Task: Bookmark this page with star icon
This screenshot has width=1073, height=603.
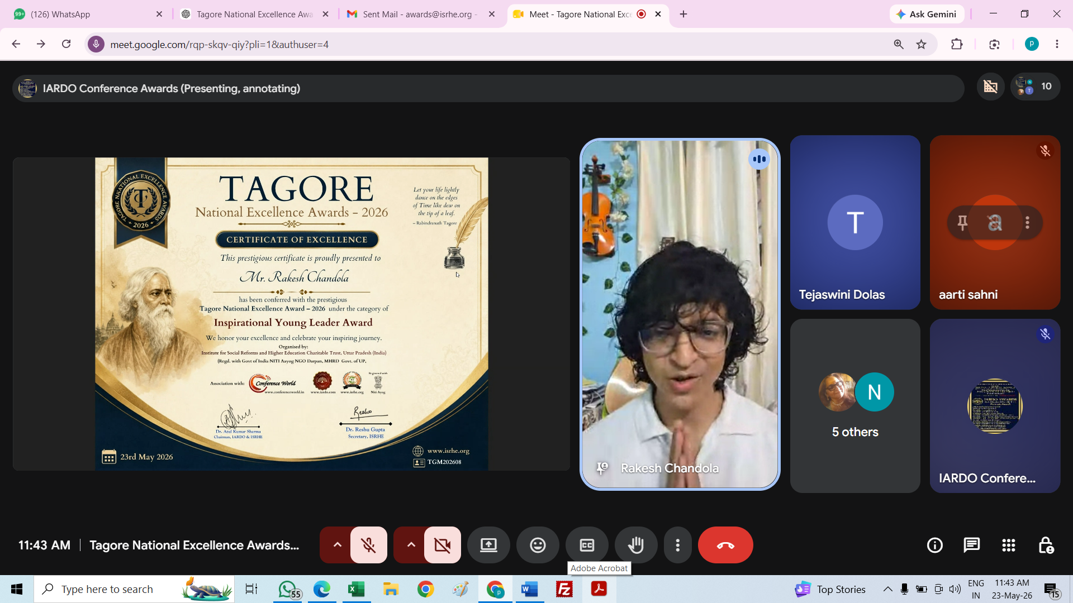Action: pos(922,44)
